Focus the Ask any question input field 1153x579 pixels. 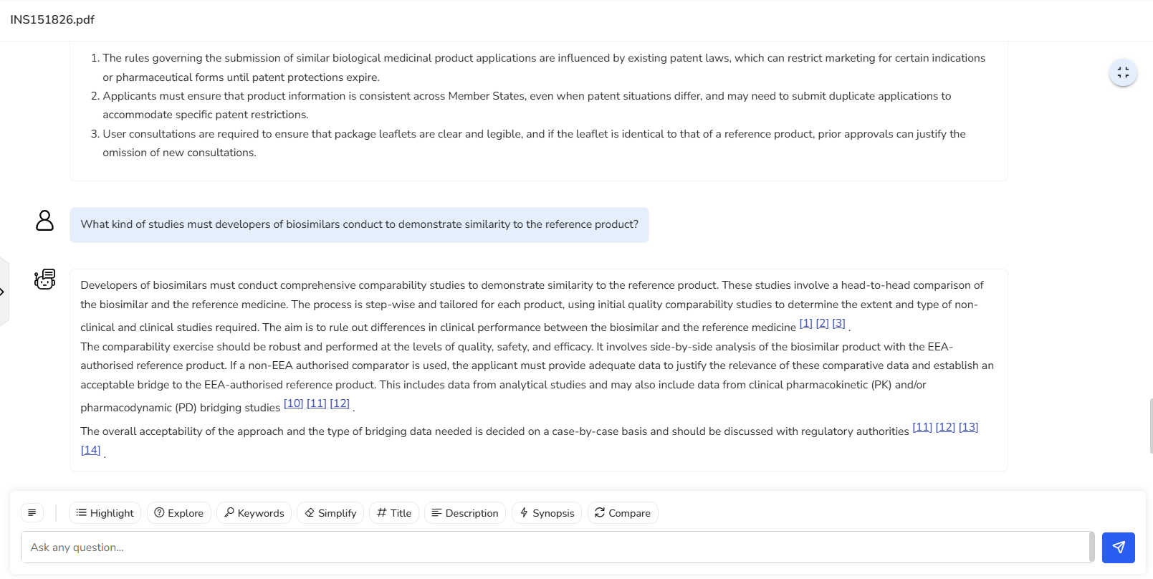tap(554, 547)
